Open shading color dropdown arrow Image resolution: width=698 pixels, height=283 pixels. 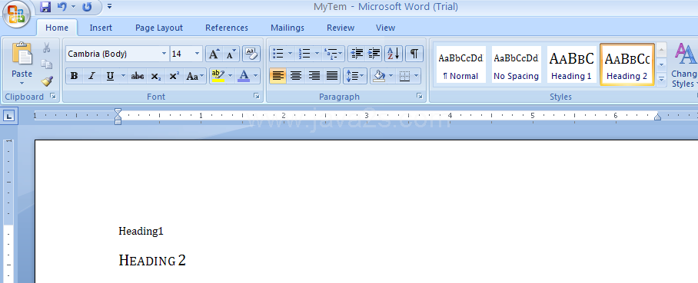point(391,75)
